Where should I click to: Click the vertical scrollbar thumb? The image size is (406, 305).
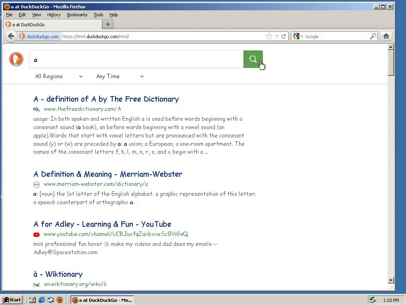[391, 63]
